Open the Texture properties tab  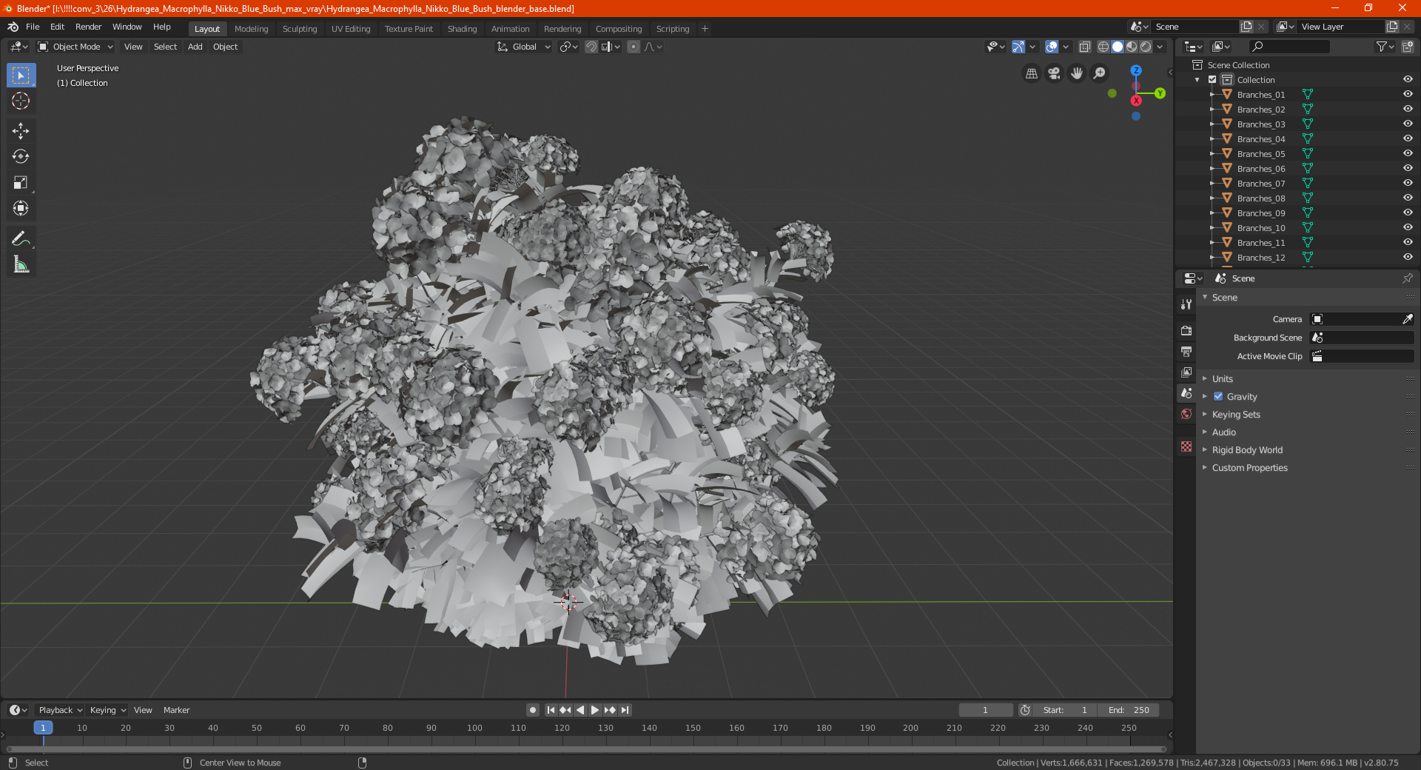(1186, 446)
